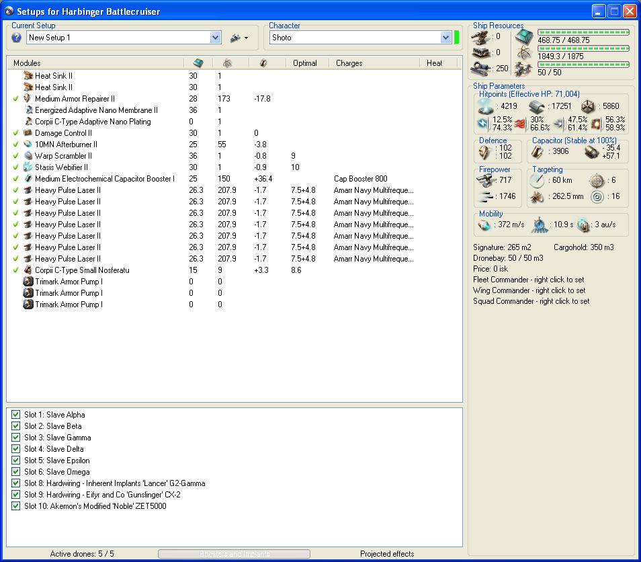The height and width of the screenshot is (562, 641).
Task: Click the Medium Armor Repairer II module icon
Action: (28, 99)
